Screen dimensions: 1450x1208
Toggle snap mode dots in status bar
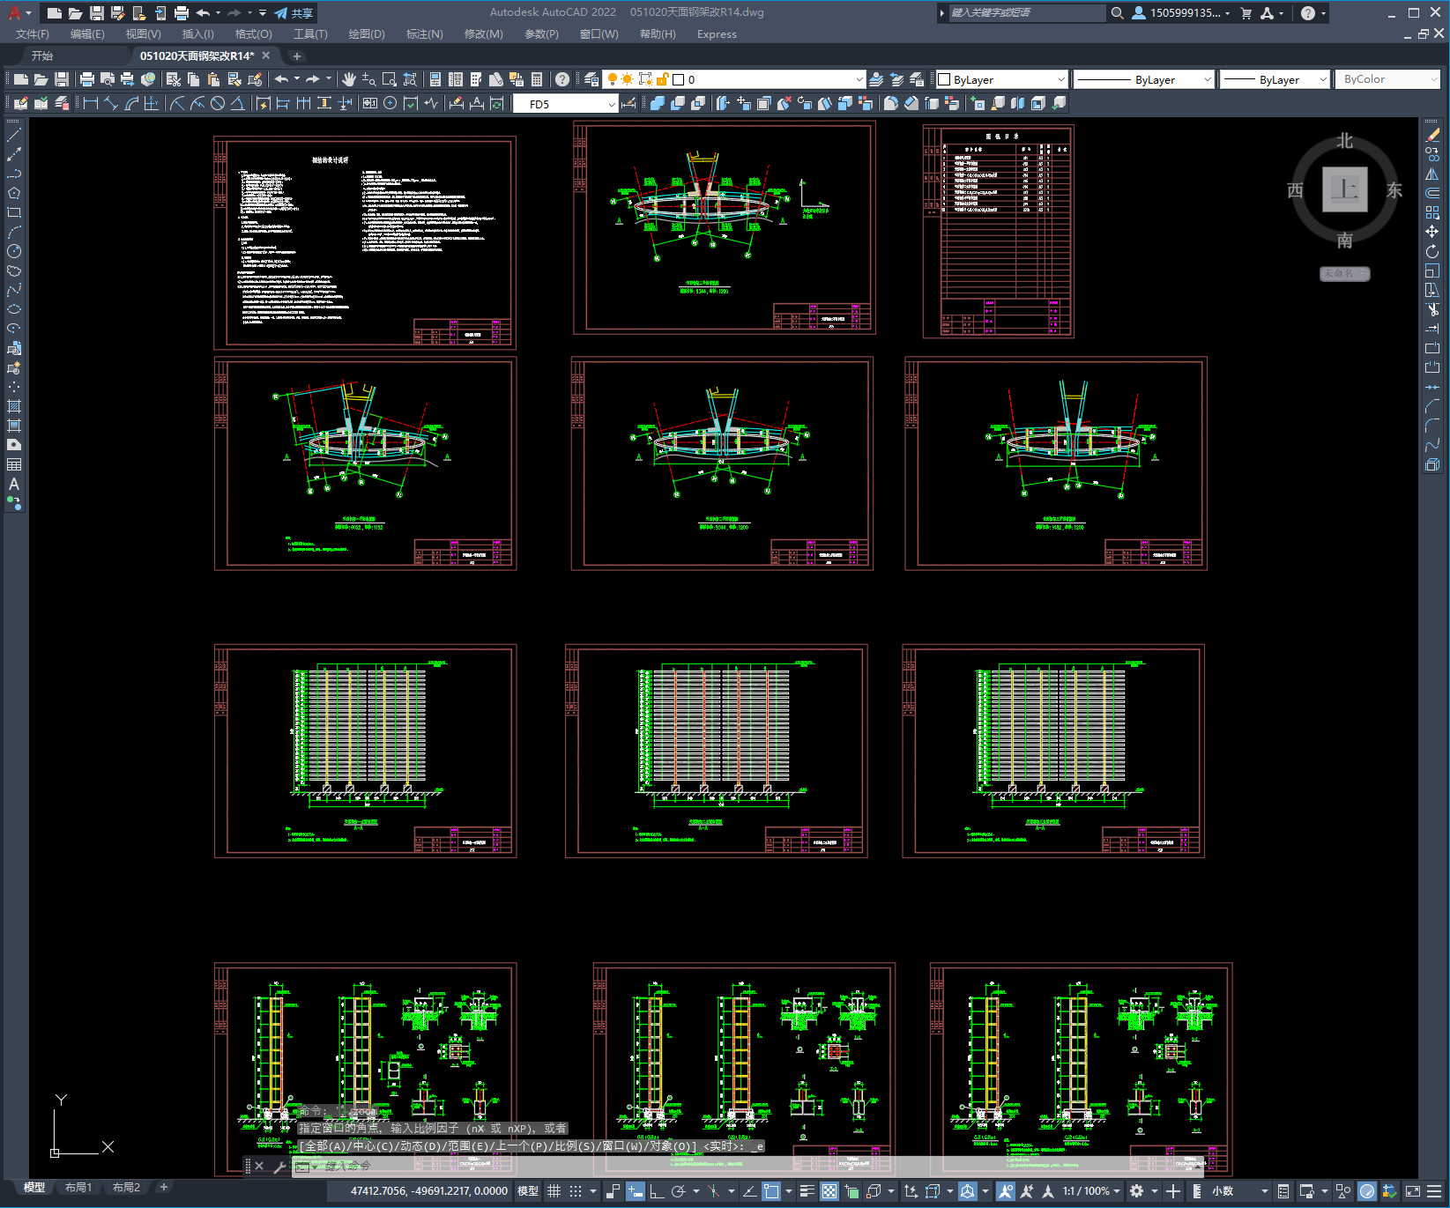tap(576, 1191)
